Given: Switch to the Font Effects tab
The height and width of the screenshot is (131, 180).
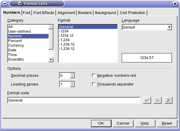Looking at the screenshot, I should tap(44, 13).
